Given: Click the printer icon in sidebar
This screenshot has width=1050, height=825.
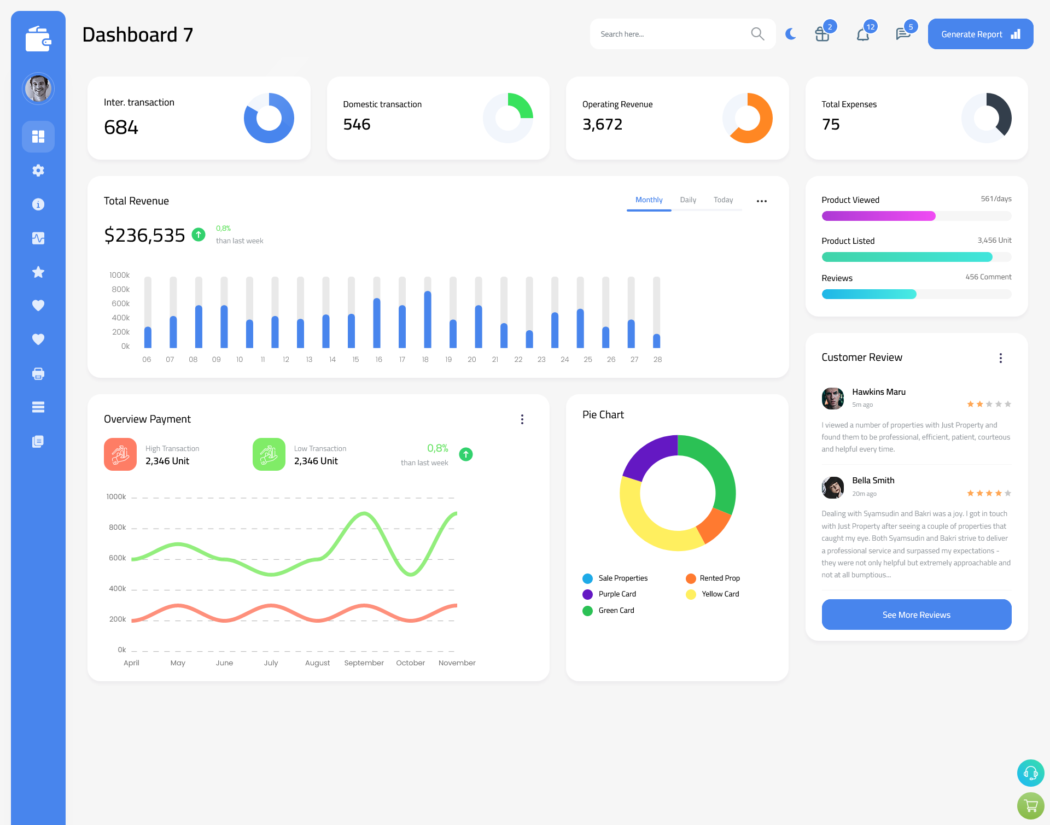Looking at the screenshot, I should click(x=38, y=373).
